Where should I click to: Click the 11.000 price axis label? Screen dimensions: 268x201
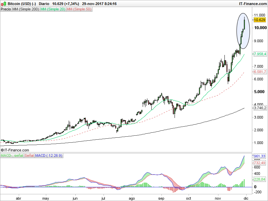[x=260, y=15]
